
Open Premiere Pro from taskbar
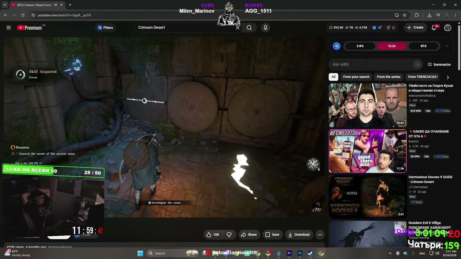coord(289,253)
